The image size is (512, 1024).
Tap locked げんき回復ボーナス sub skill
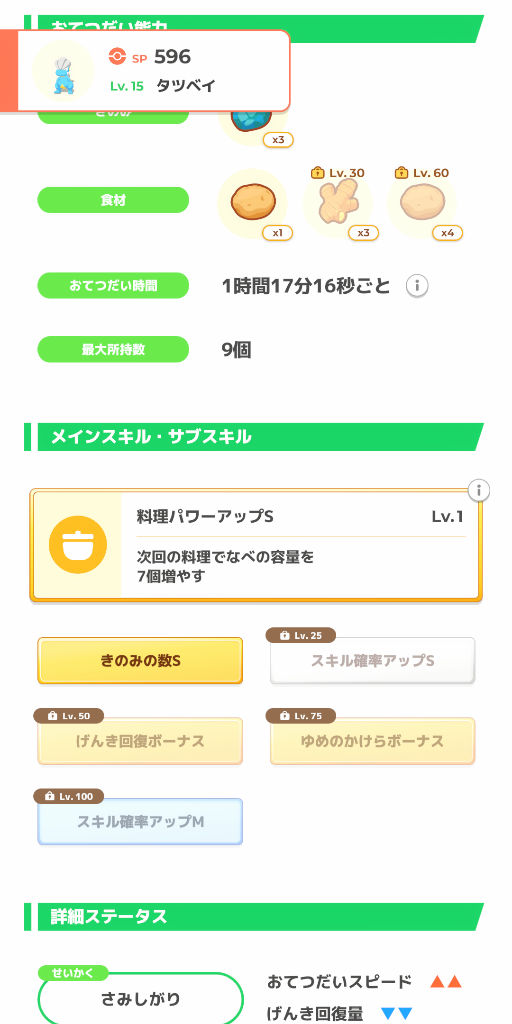(x=140, y=741)
